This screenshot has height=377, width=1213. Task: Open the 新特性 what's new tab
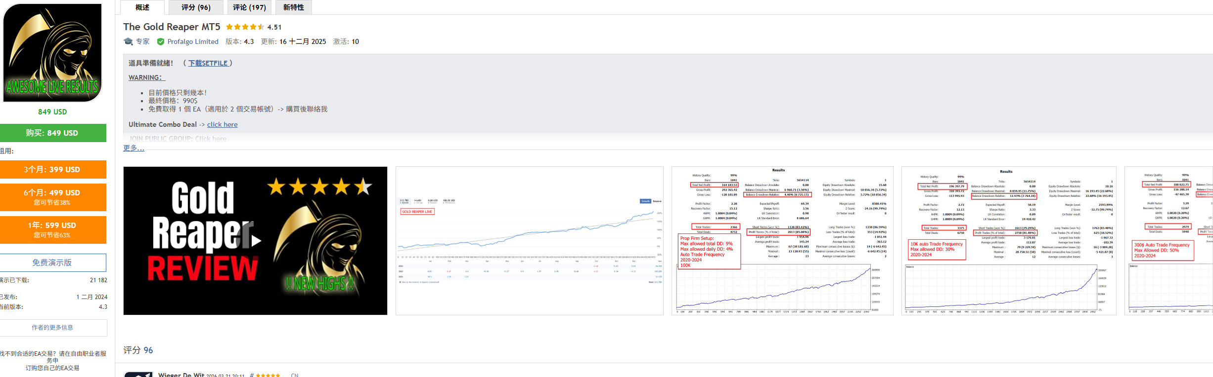point(294,7)
